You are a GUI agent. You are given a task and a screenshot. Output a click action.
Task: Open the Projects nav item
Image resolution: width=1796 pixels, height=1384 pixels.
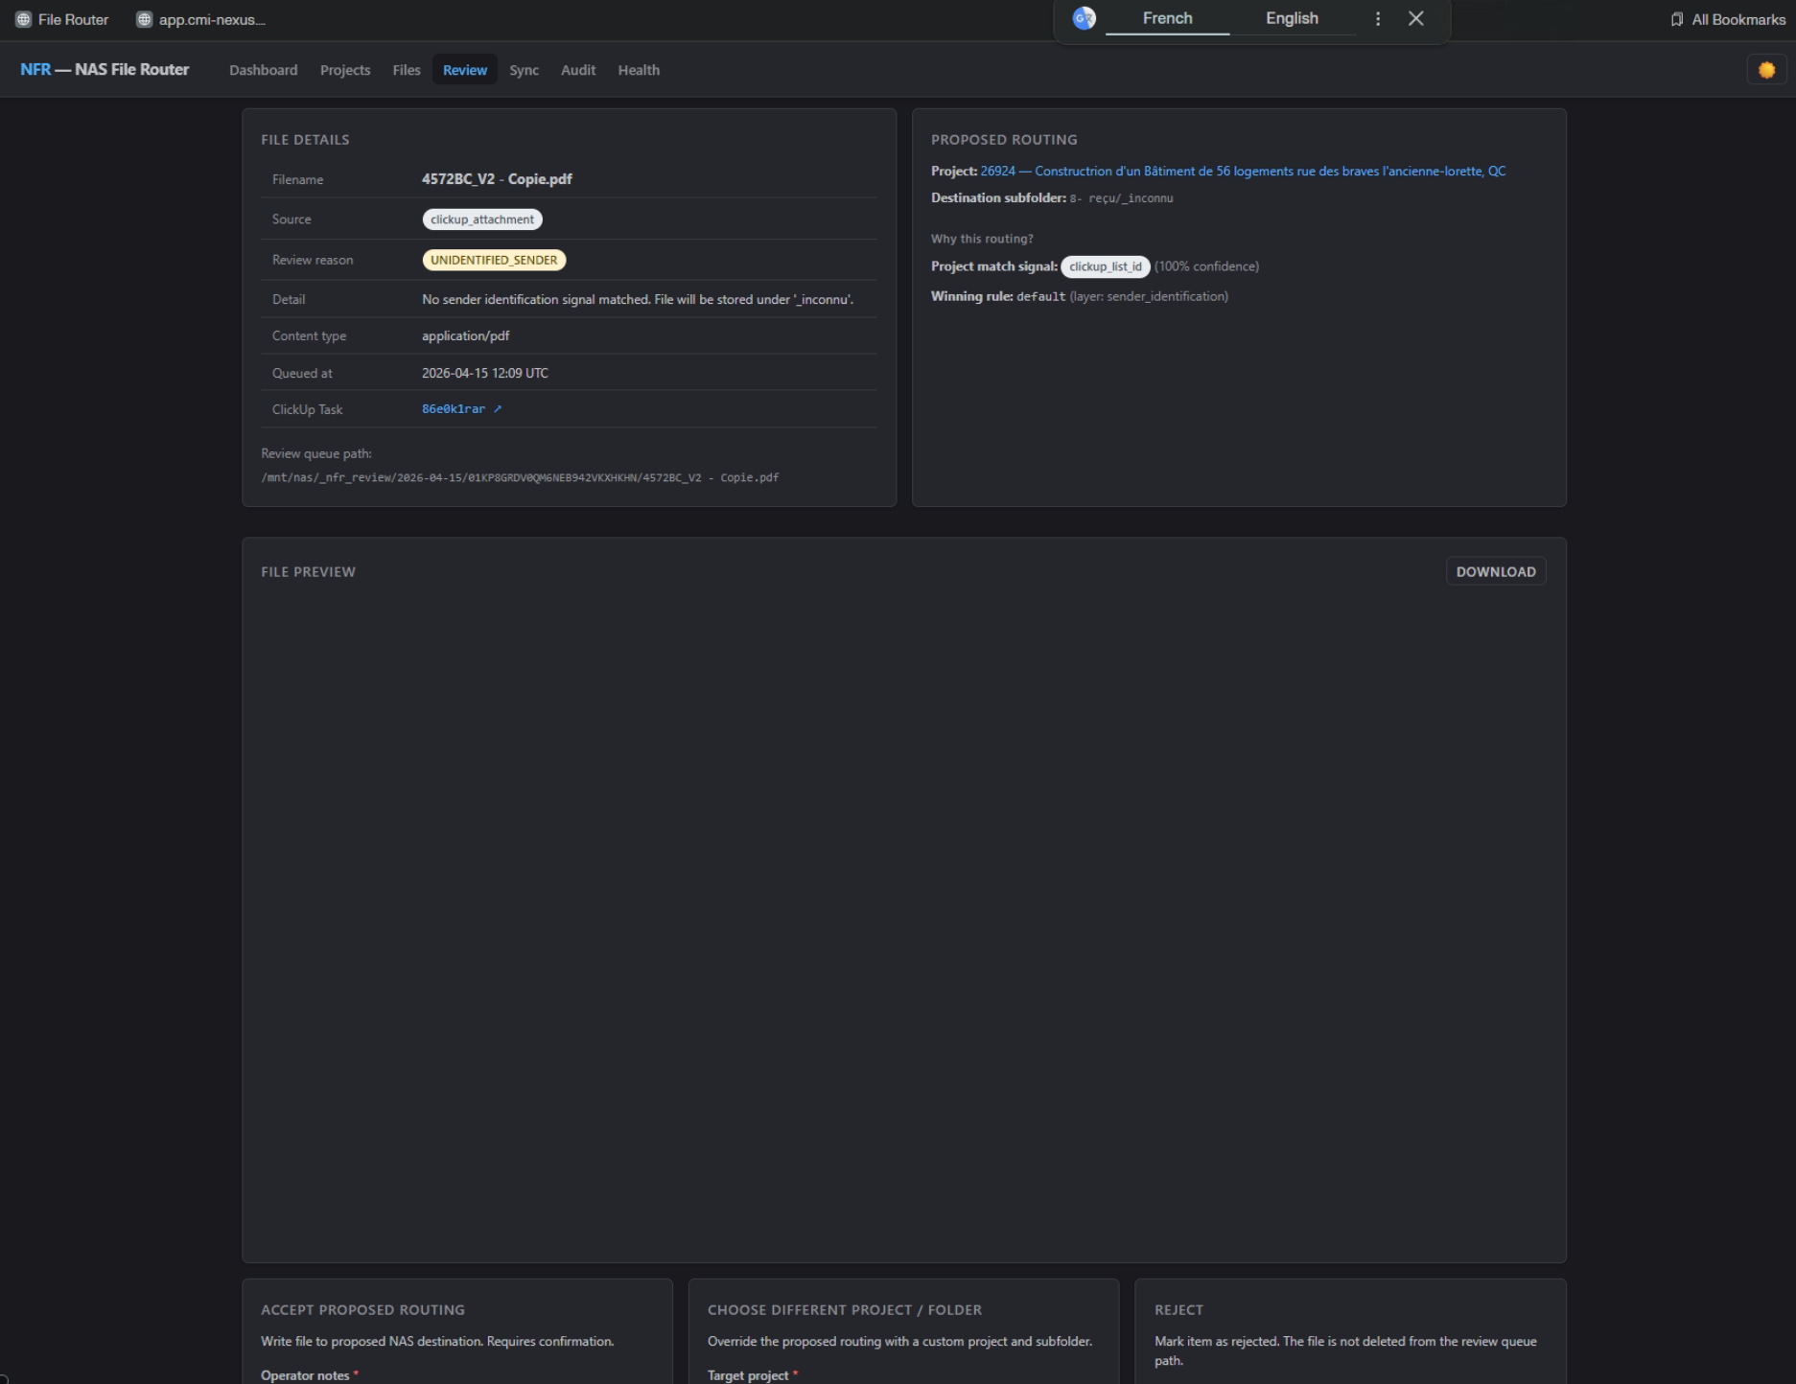click(344, 70)
